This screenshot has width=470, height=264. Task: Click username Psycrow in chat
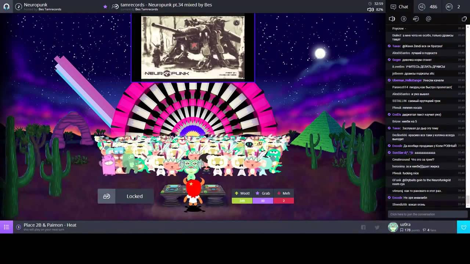(x=398, y=29)
